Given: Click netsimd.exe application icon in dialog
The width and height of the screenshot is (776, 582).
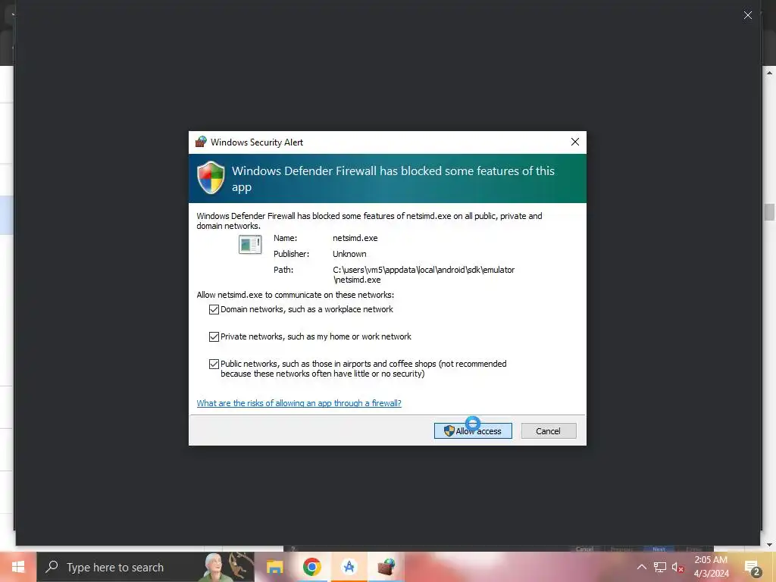Looking at the screenshot, I should click(x=250, y=245).
